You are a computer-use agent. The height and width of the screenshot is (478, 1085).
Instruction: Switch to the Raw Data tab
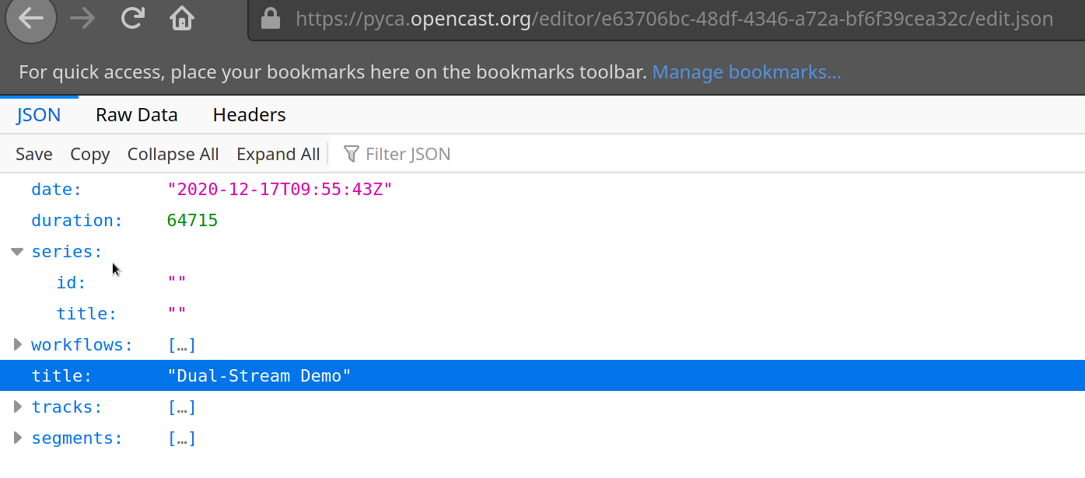pyautogui.click(x=136, y=114)
